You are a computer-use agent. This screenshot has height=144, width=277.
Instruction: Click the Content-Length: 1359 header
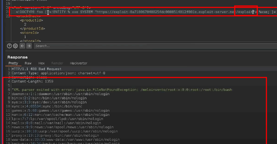[x=32, y=81]
